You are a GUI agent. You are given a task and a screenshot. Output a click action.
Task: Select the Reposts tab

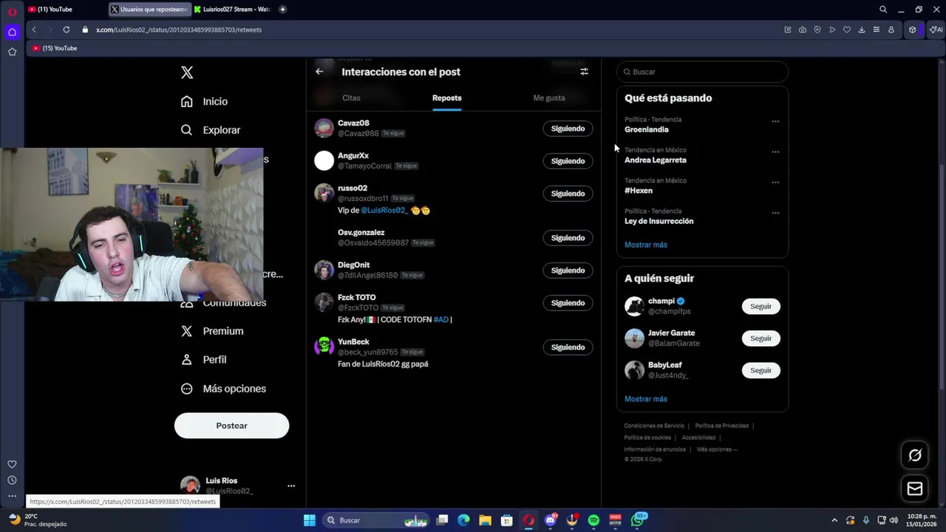[x=446, y=98]
